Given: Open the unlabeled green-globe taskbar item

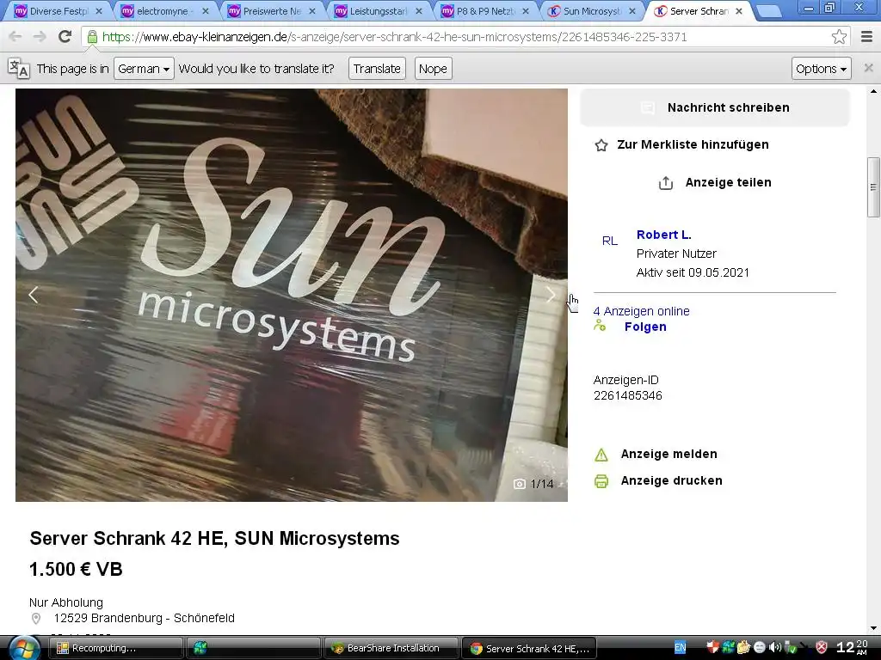Looking at the screenshot, I should pyautogui.click(x=254, y=648).
